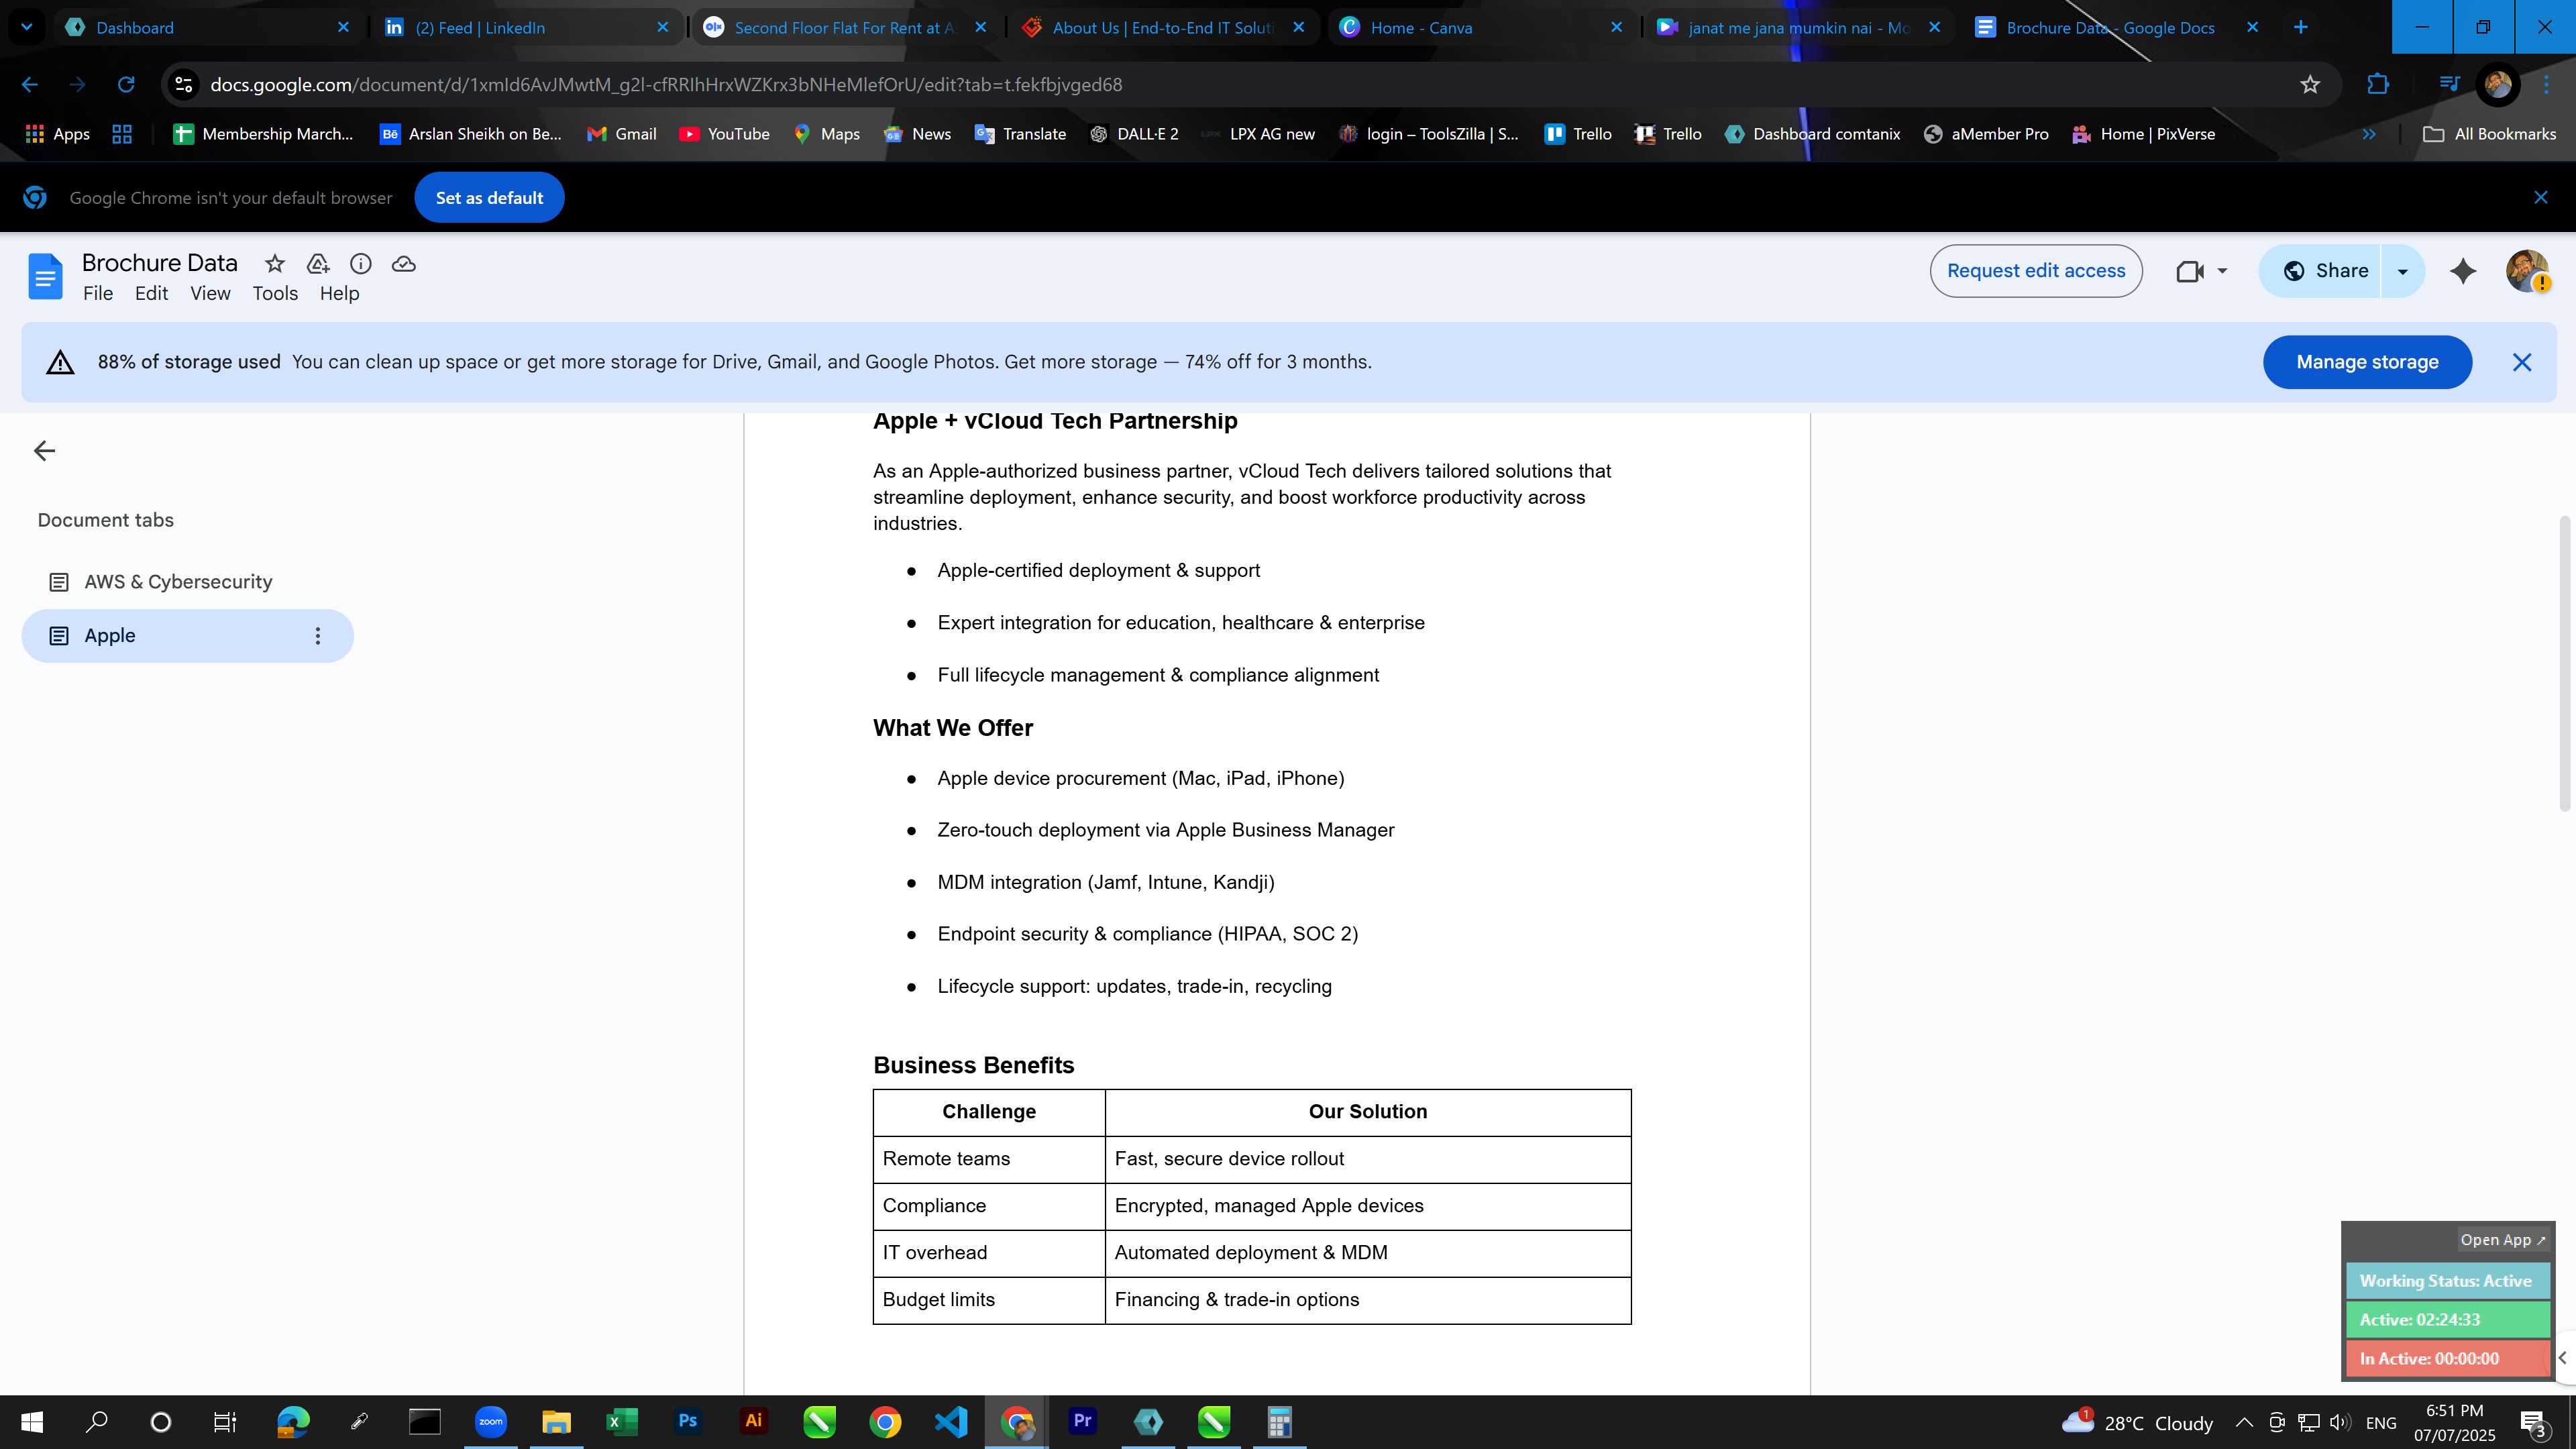This screenshot has height=1449, width=2576.
Task: Open the YouTube bookmark
Action: point(724,134)
